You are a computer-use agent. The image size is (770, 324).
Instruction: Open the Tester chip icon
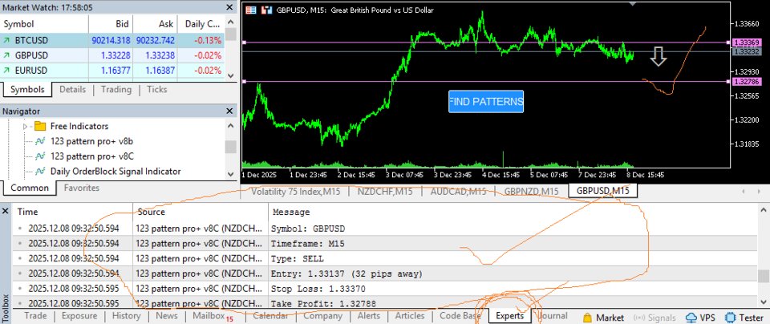730,317
